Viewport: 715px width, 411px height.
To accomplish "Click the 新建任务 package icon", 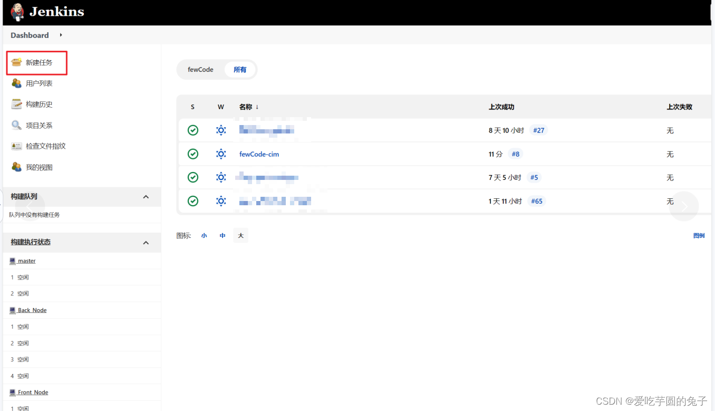I will coord(17,62).
